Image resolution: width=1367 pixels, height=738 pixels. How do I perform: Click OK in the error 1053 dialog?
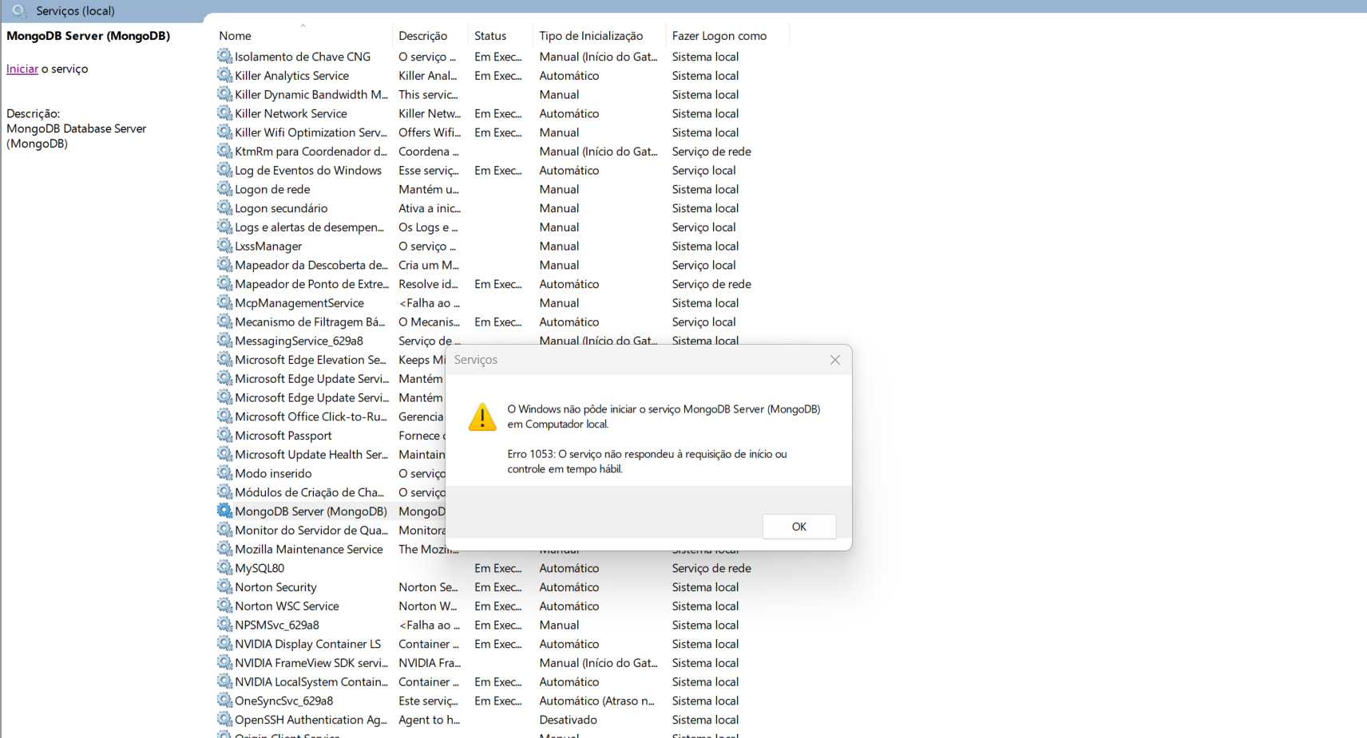(799, 527)
